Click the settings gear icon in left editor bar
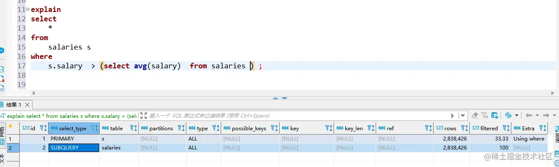 point(2,50)
